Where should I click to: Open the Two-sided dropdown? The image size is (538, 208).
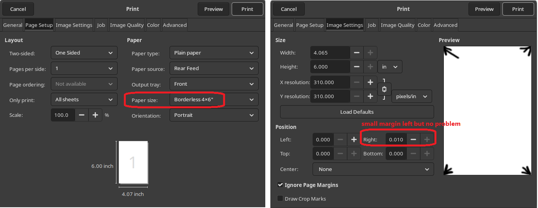[84, 53]
